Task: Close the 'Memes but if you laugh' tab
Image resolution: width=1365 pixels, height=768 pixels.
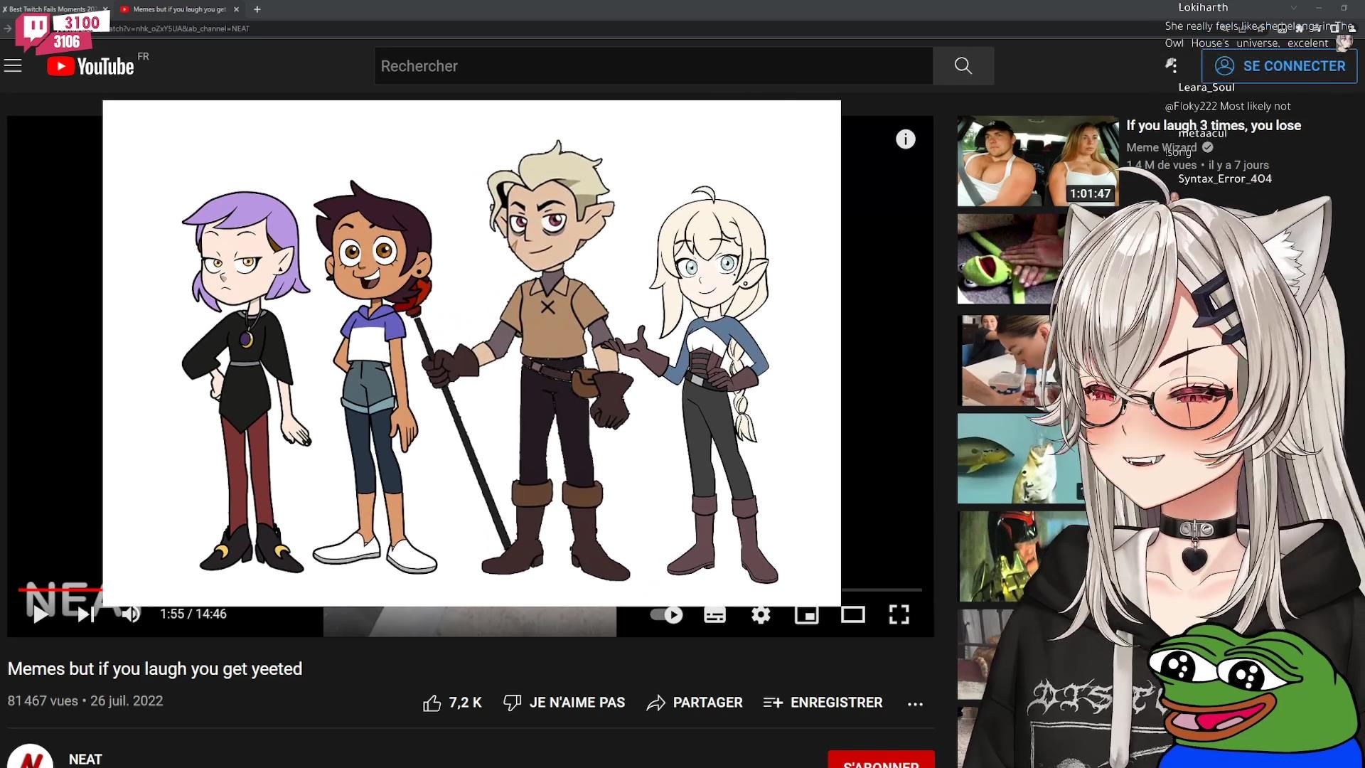Action: pos(237,9)
